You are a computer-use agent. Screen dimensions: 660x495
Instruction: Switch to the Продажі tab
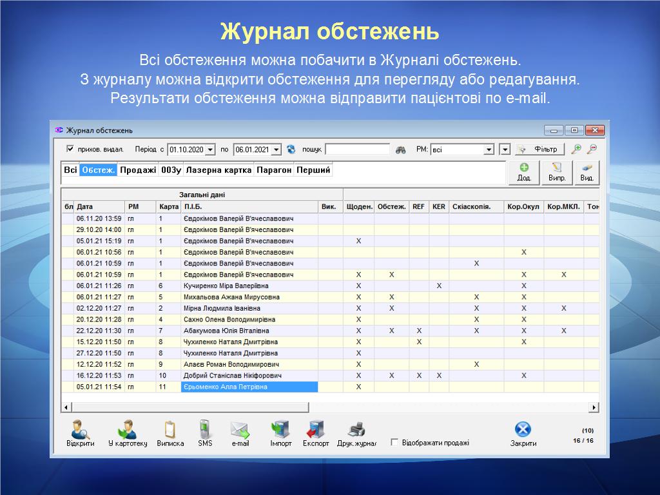click(138, 170)
